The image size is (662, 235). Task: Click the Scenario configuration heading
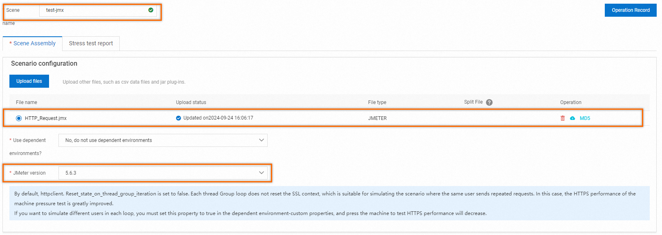44,64
